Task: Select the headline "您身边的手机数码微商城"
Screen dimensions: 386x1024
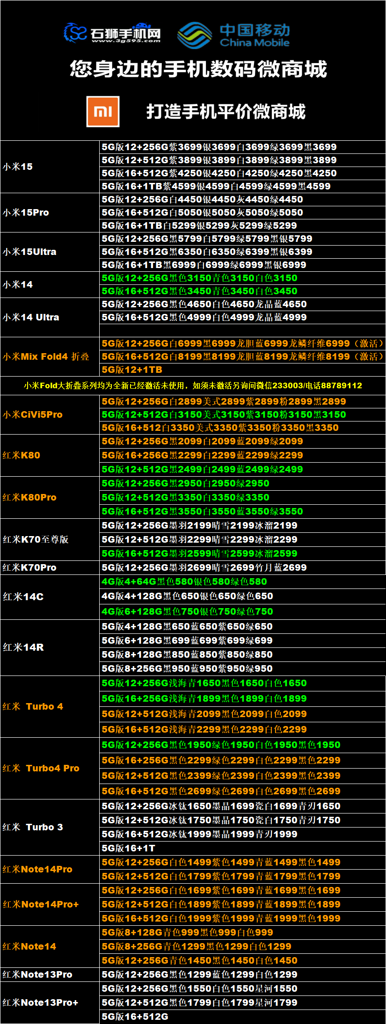Action: coord(198,69)
